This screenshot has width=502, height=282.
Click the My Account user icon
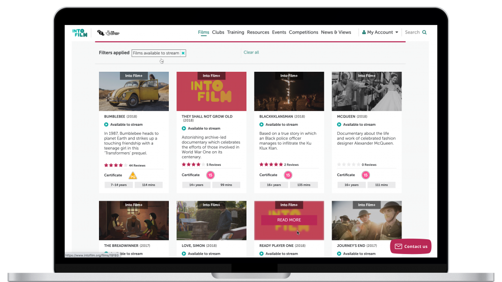[364, 32]
